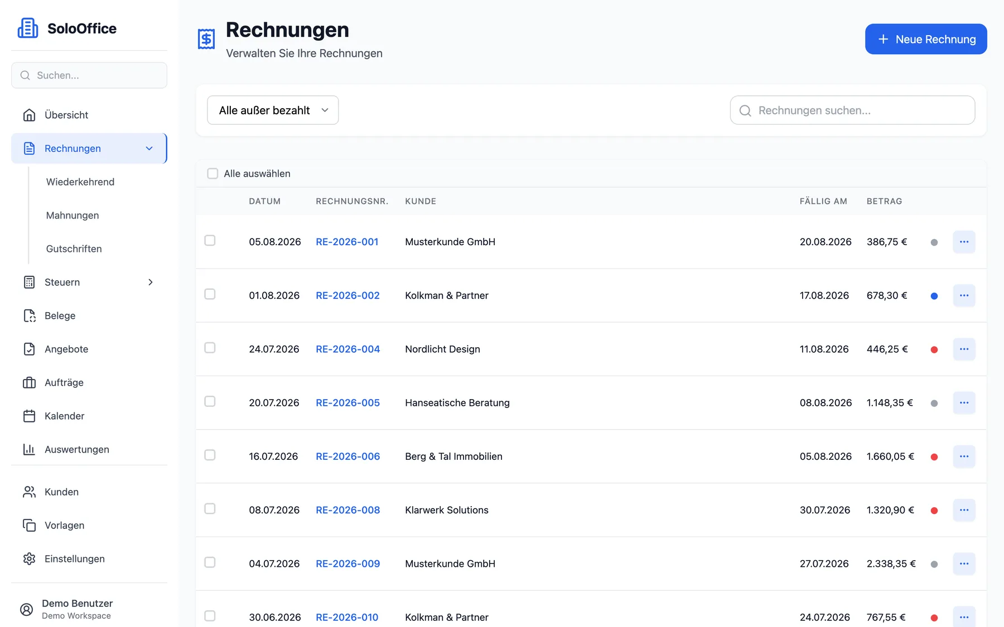
Task: Click the Belege file icon
Action: [x=29, y=315]
